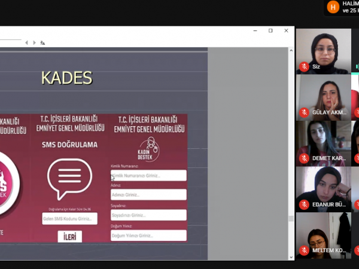This screenshot has width=359, height=269.
Task: Close the presentation window
Action: pos(286,30)
